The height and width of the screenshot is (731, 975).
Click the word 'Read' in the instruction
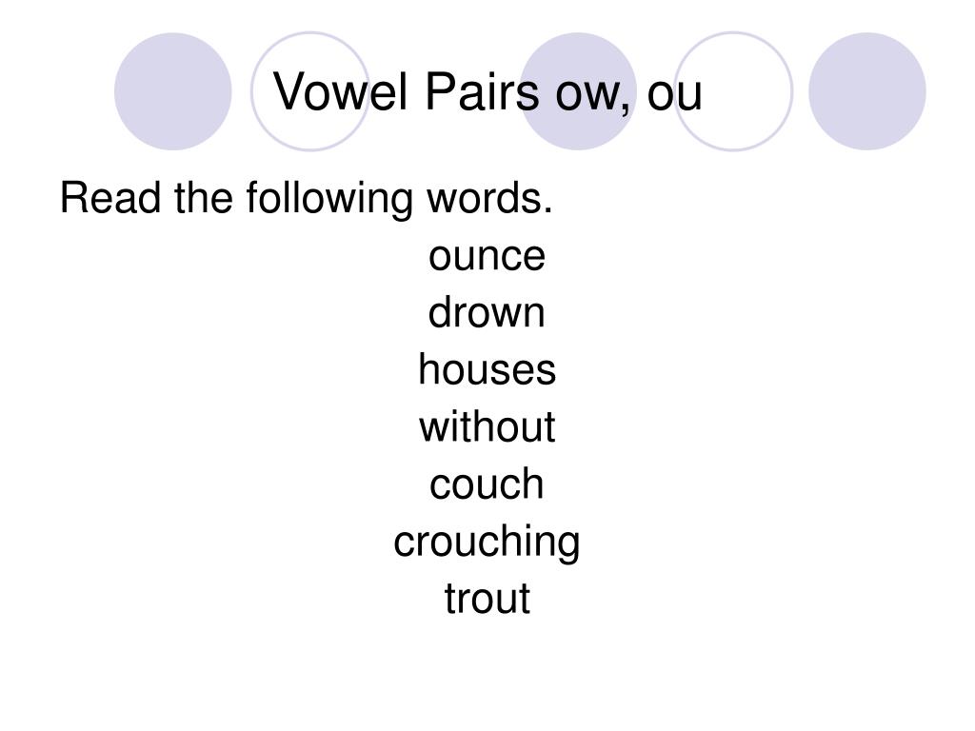(x=110, y=198)
